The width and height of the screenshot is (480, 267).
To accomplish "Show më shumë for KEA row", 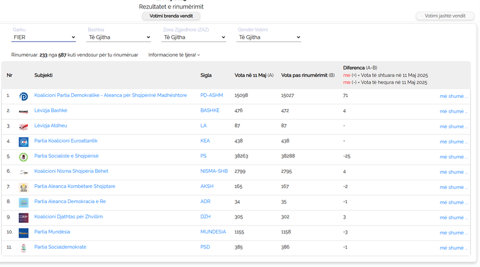I will (x=454, y=141).
